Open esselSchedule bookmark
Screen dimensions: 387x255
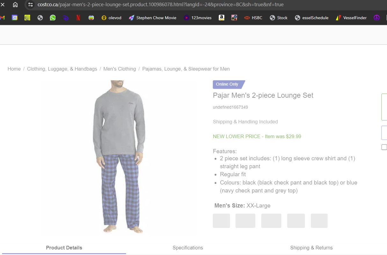312,18
